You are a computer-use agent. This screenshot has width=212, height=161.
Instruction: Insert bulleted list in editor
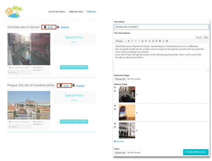[136, 41]
